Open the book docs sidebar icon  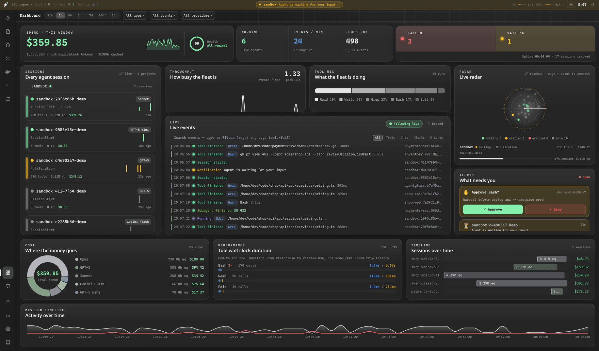(x=8, y=342)
